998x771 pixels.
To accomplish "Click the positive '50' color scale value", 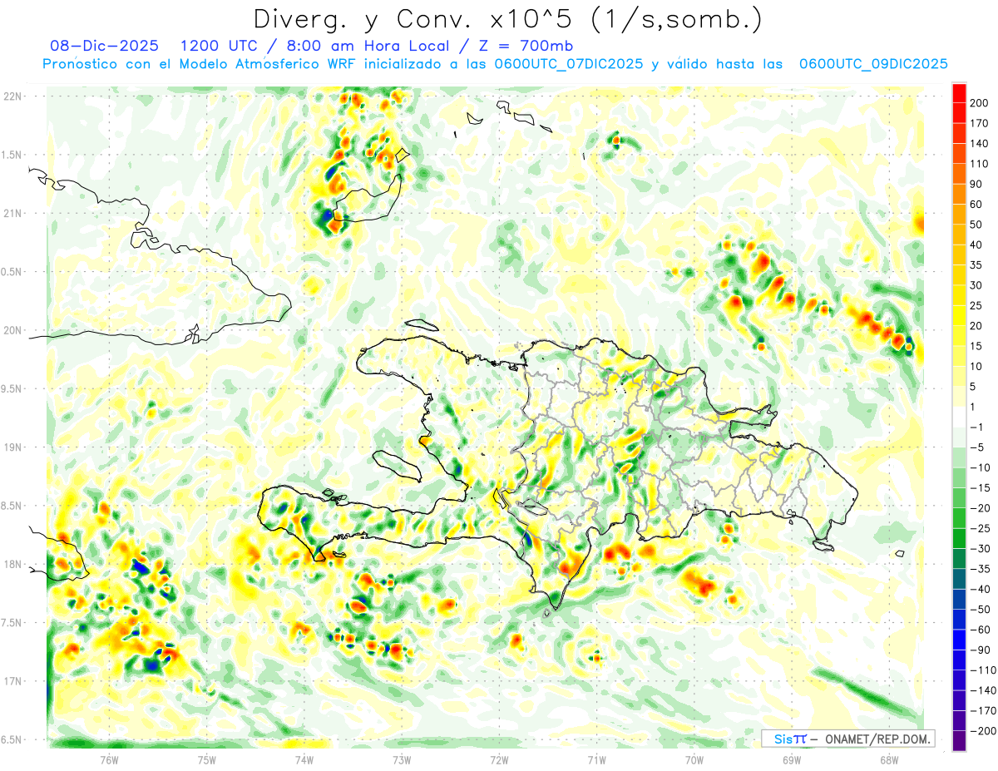I will [x=977, y=225].
